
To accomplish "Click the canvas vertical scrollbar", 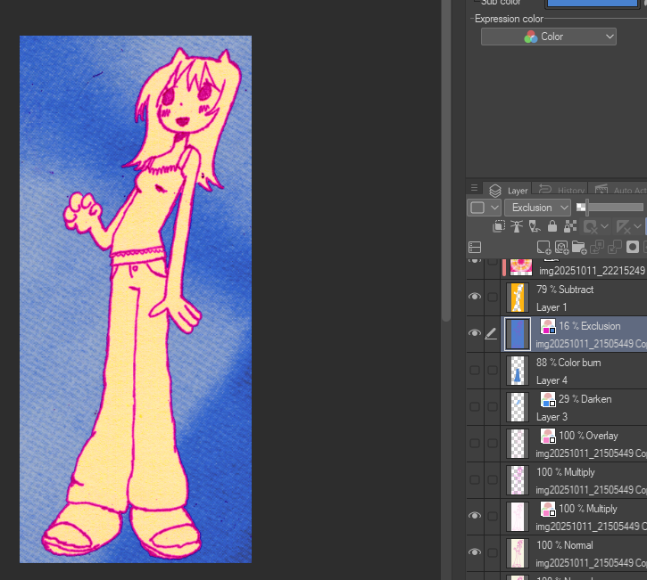I will tap(445, 159).
